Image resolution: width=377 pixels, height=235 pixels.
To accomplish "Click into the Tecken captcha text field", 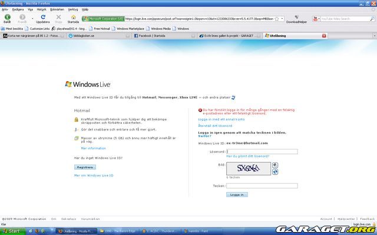I will (262, 186).
